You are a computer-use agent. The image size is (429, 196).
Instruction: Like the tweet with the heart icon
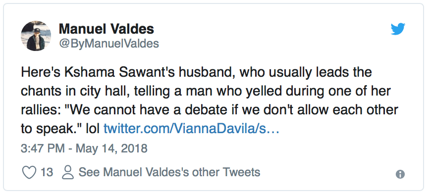click(29, 173)
